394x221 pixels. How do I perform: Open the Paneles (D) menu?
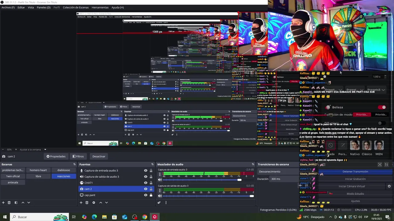coord(44,7)
